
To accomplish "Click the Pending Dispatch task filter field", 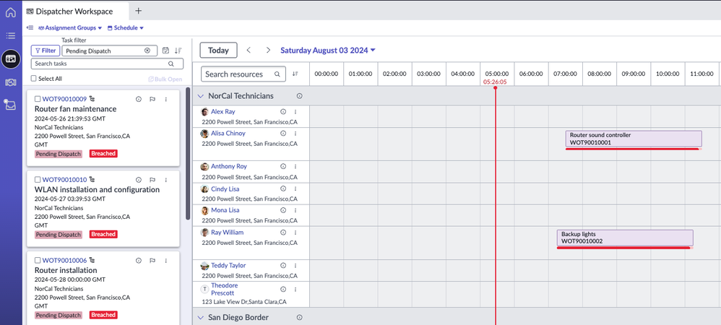I will click(109, 51).
